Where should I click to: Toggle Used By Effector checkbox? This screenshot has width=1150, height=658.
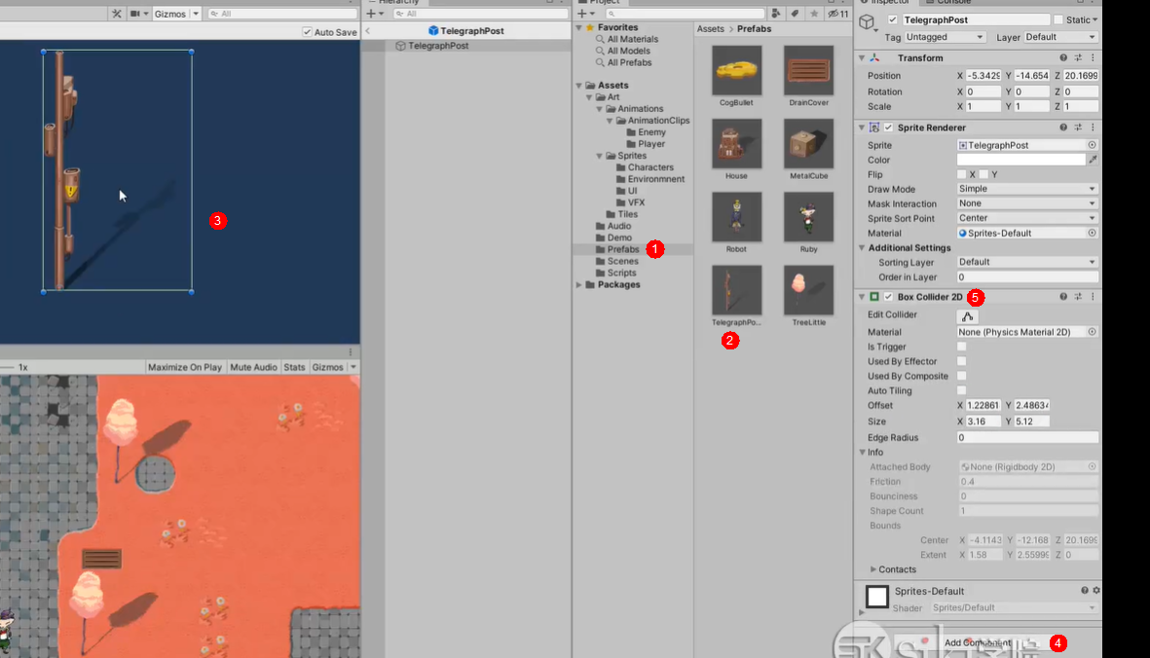[x=961, y=361]
